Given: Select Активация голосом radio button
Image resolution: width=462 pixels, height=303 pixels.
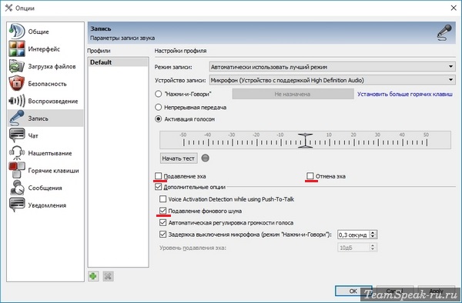Looking at the screenshot, I should pyautogui.click(x=158, y=119).
